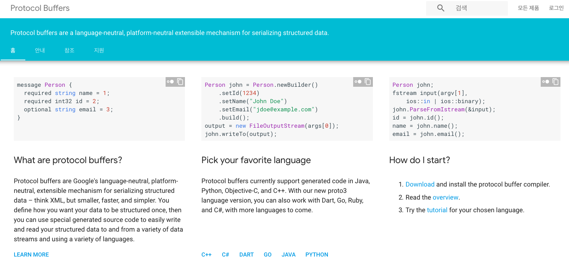Open the DART language link
This screenshot has width=569, height=264.
tap(246, 255)
